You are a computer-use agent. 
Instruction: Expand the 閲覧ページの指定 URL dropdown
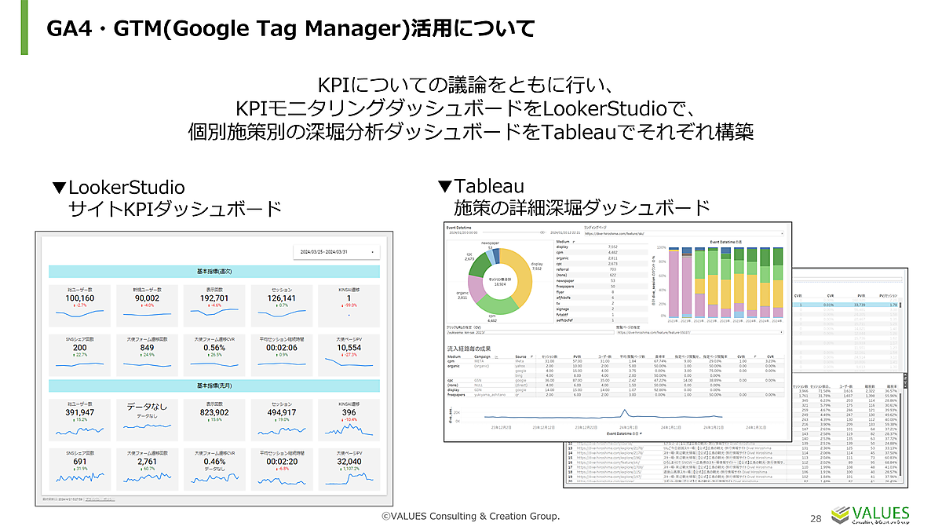coord(700,332)
